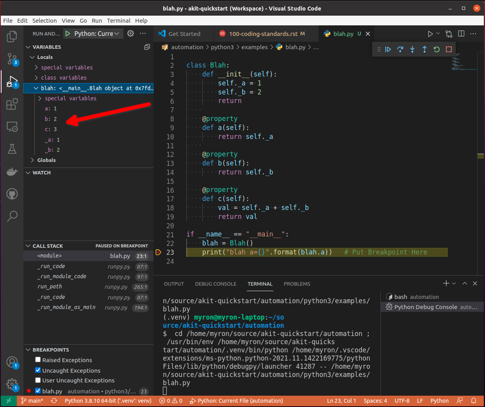Click the Split Editor icon
Viewport: 485px width, 407px height.
pos(461,34)
